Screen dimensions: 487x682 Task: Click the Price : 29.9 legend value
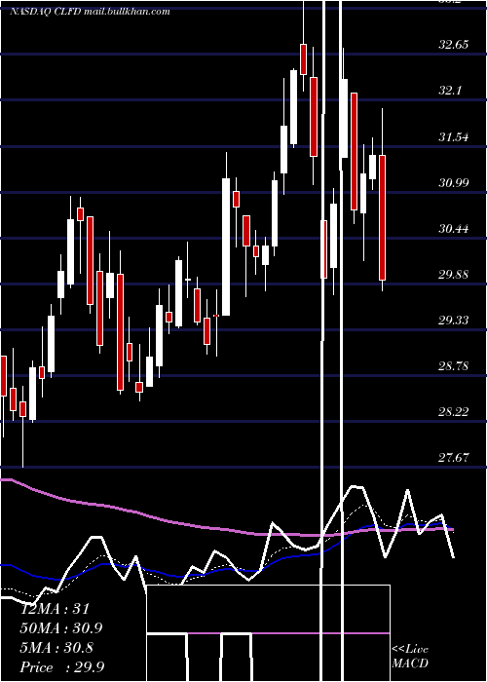click(x=62, y=667)
